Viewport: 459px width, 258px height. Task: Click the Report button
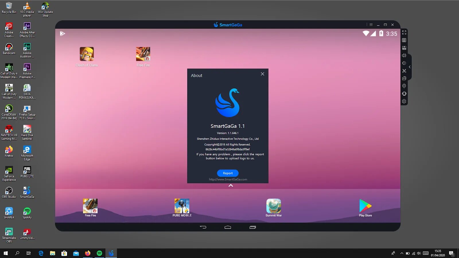(x=228, y=173)
